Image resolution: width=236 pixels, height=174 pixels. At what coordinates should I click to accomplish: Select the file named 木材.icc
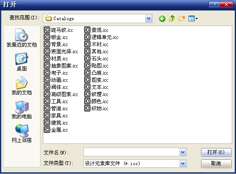pyautogui.click(x=96, y=44)
